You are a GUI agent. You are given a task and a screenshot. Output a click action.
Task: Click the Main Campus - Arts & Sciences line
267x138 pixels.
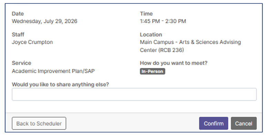pyautogui.click(x=191, y=42)
